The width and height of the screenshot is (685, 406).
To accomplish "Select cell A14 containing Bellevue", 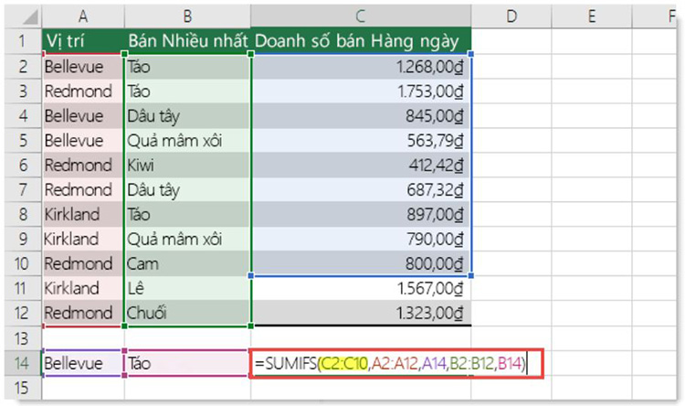I will (83, 363).
